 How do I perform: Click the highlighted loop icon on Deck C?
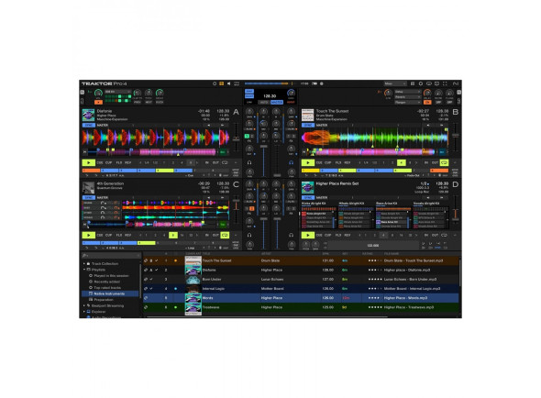click(225, 235)
